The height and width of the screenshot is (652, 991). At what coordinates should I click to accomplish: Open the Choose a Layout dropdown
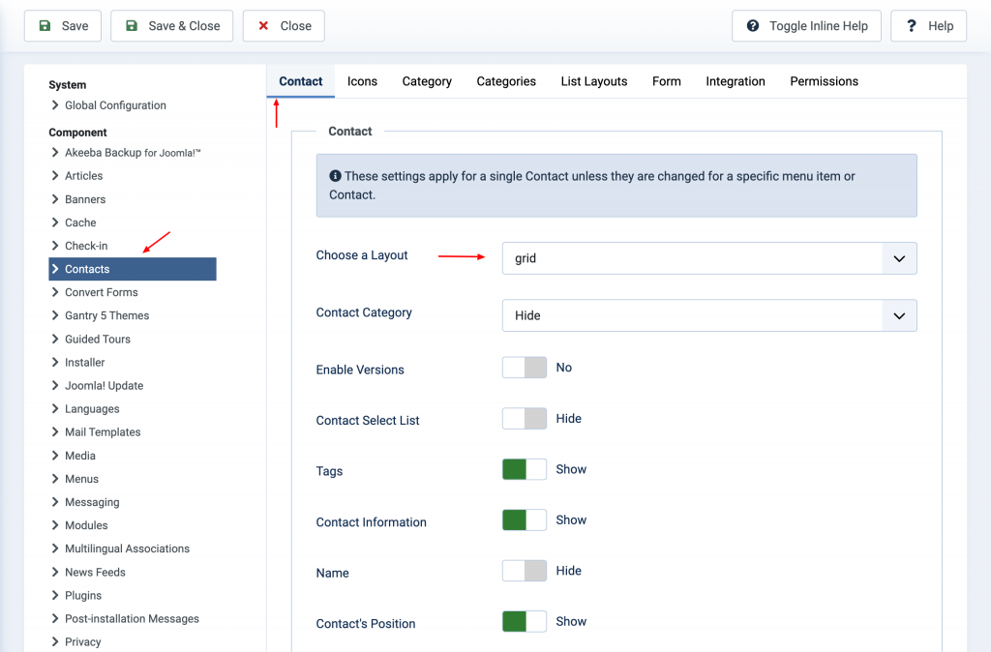pyautogui.click(x=709, y=258)
